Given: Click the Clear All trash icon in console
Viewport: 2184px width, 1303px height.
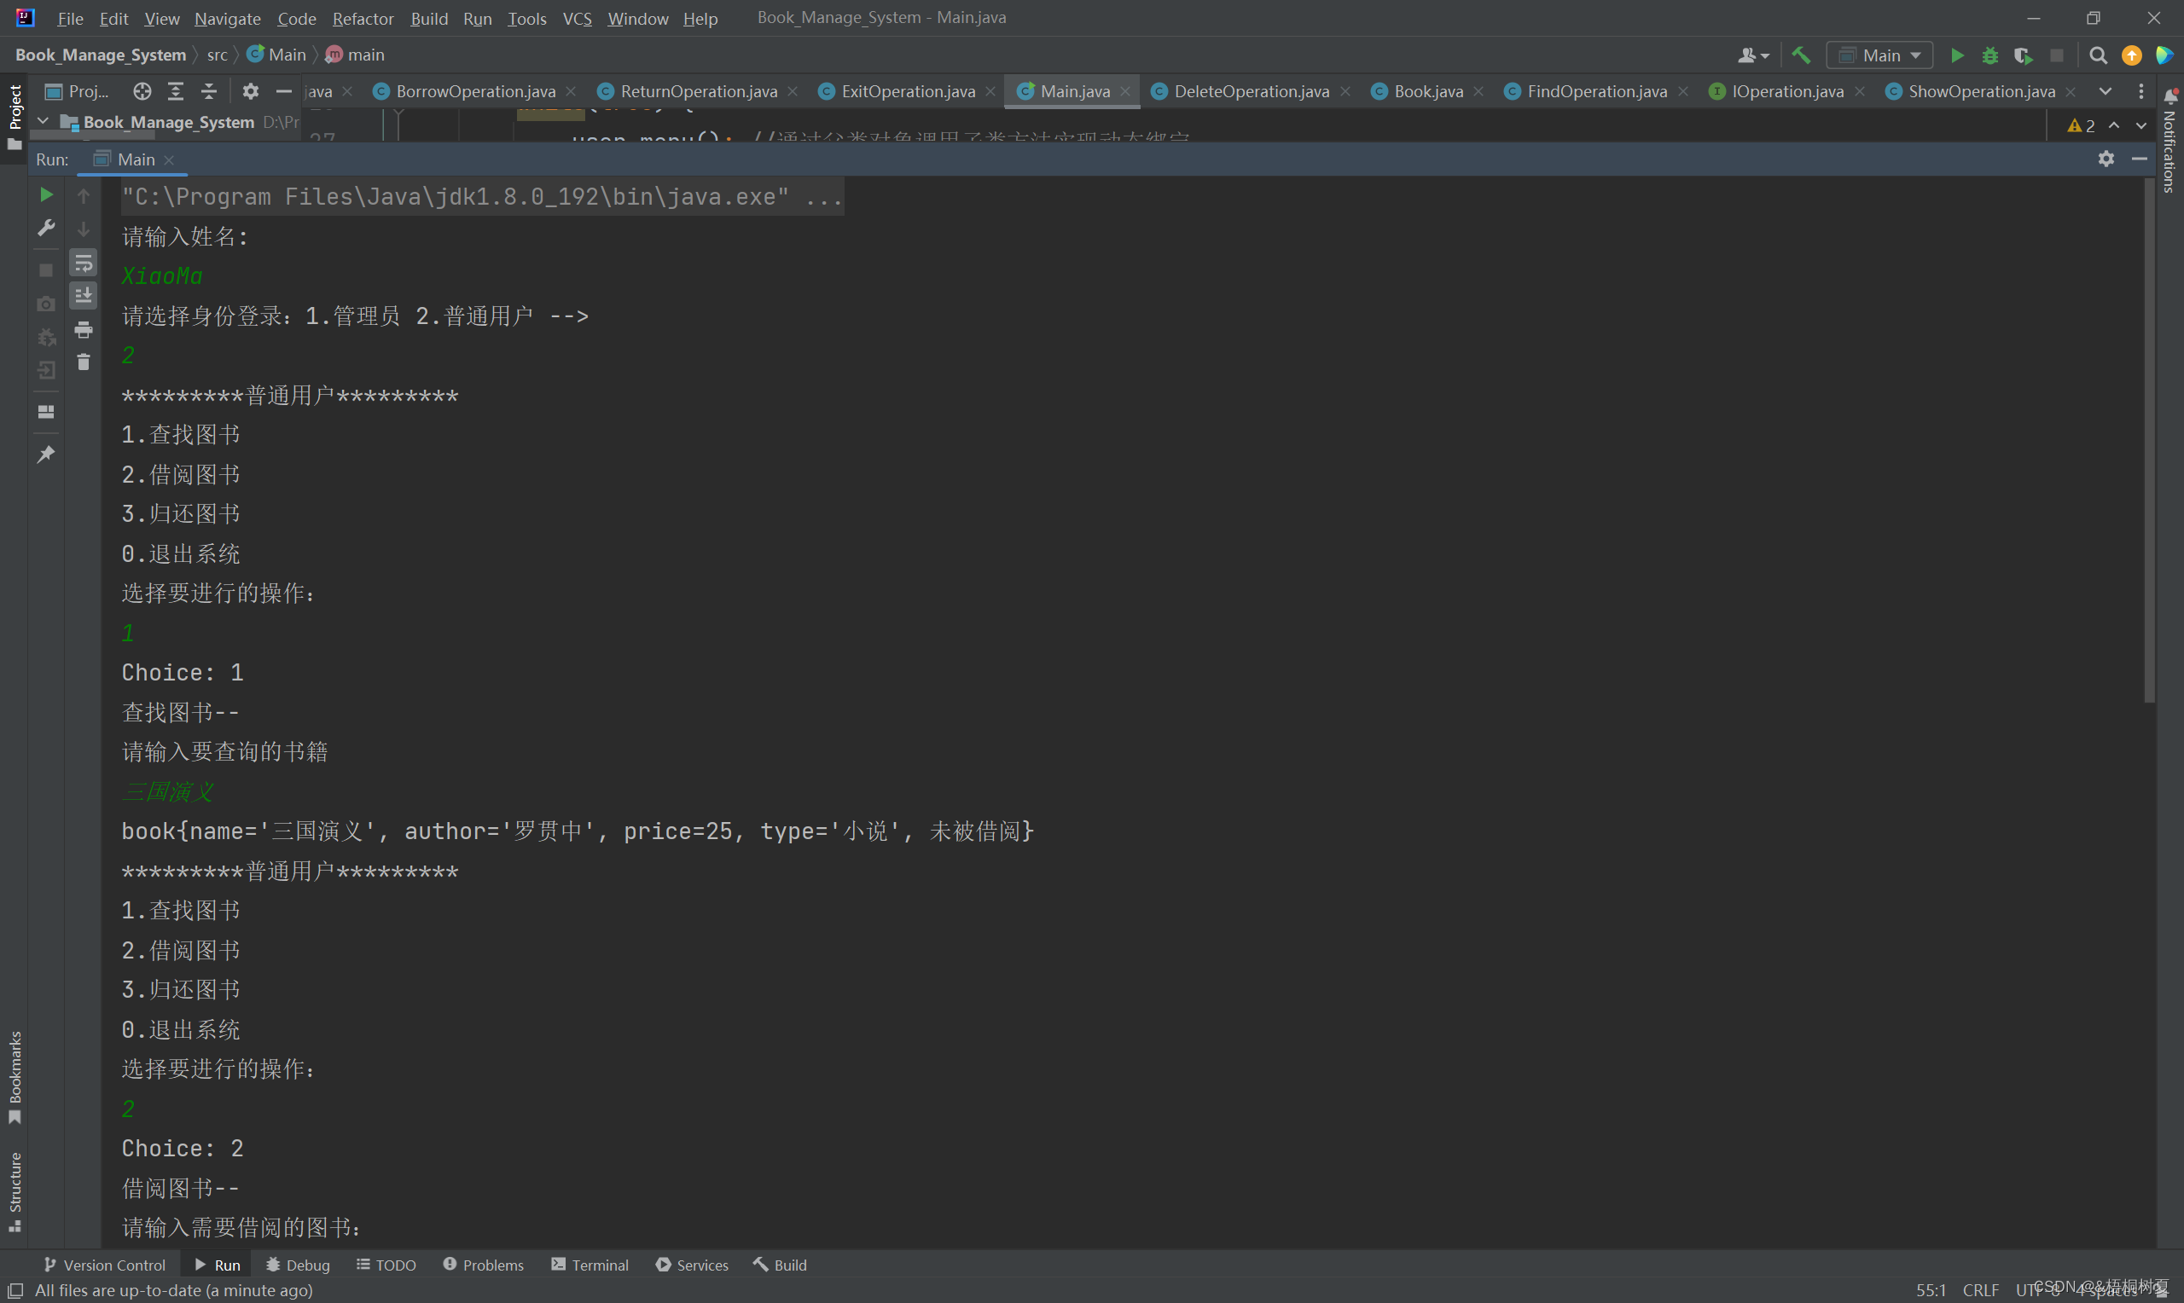Looking at the screenshot, I should (x=84, y=362).
